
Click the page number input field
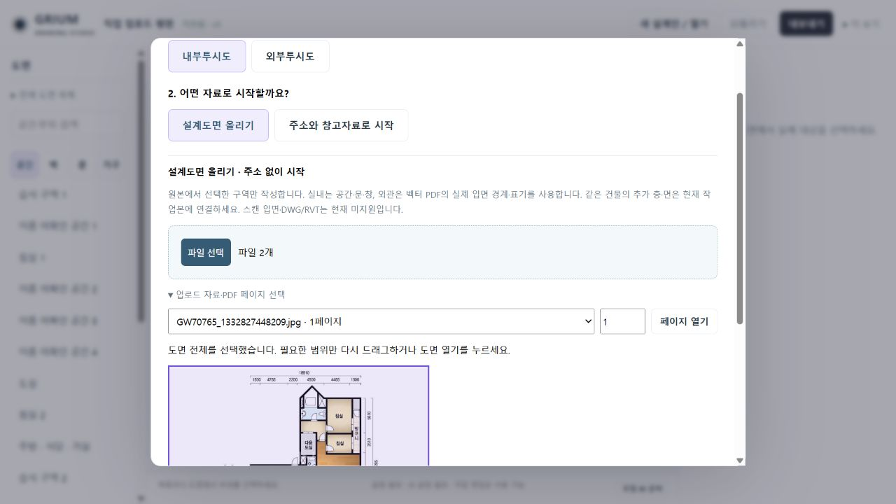(622, 321)
